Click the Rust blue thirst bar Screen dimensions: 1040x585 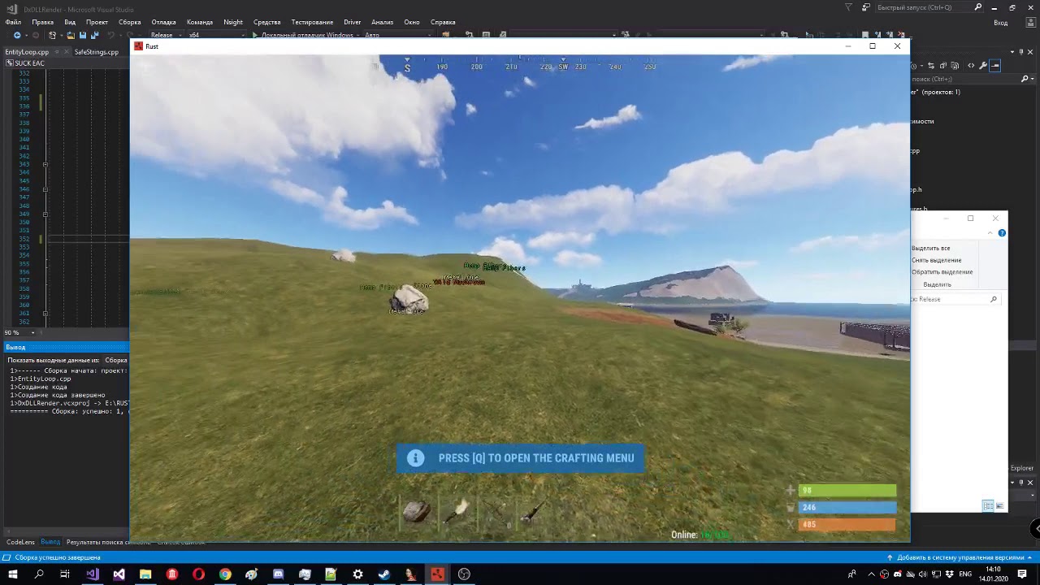pyautogui.click(x=847, y=507)
